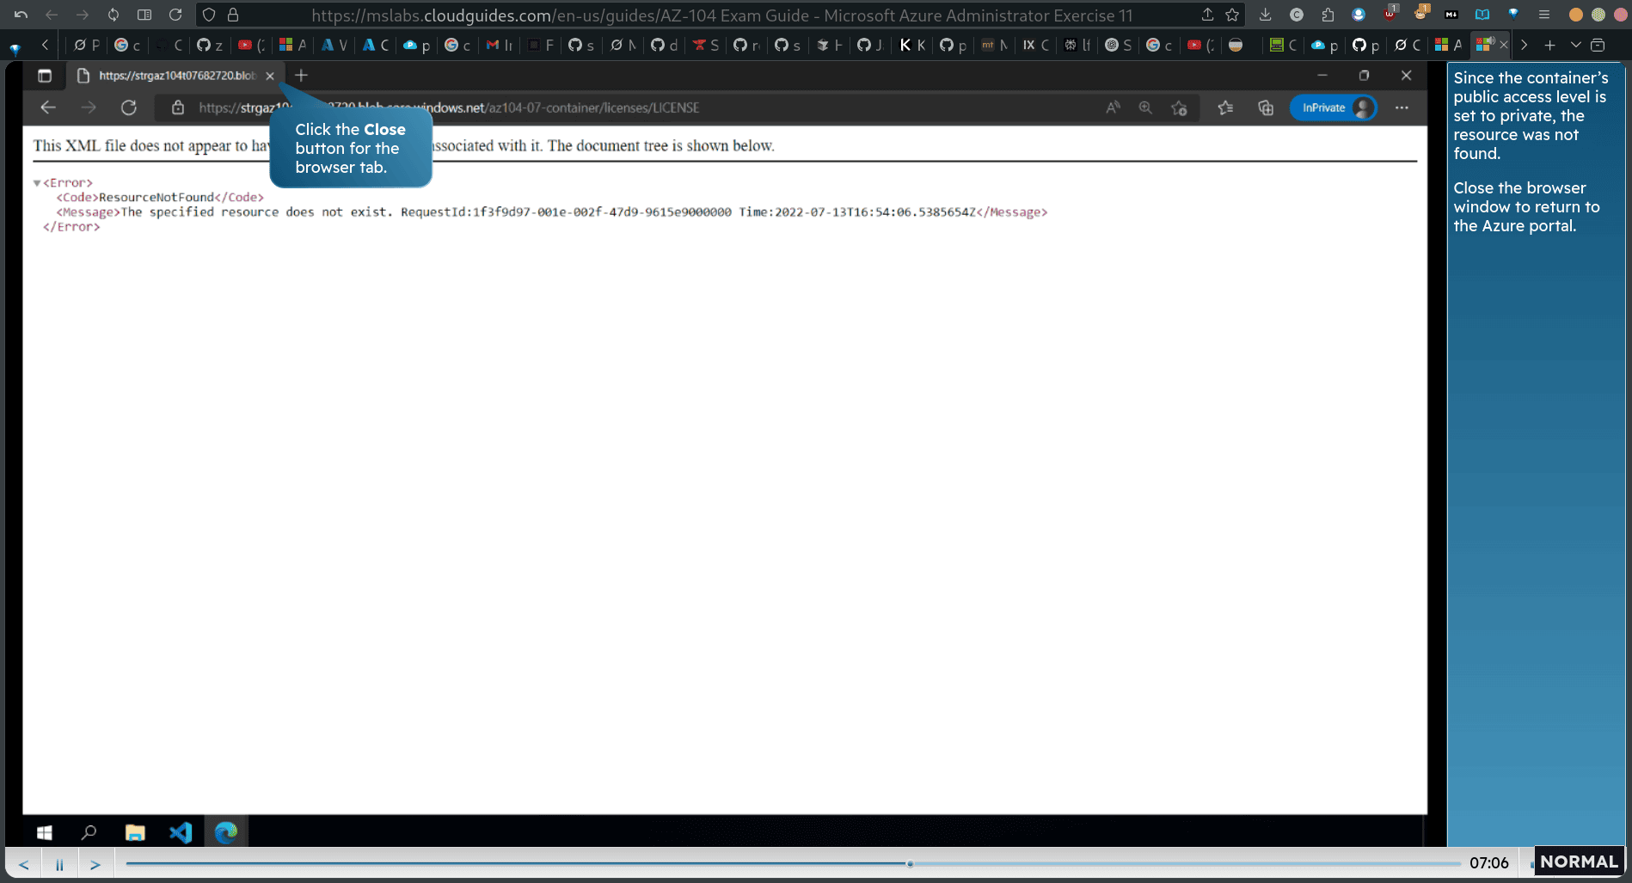
Task: Click the Edge zoom magnifier icon
Action: pyautogui.click(x=1145, y=107)
